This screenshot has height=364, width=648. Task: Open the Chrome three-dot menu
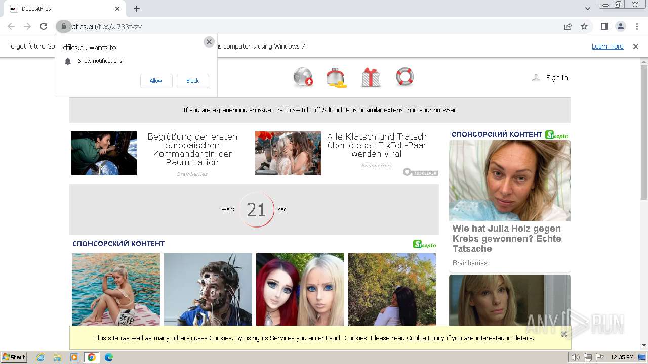(636, 26)
